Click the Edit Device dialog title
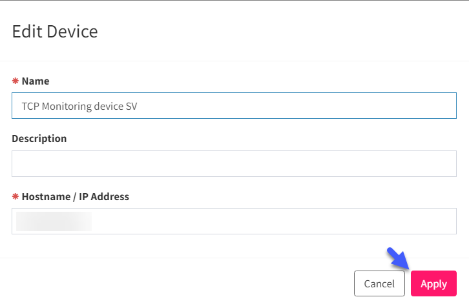The height and width of the screenshot is (308, 469). [x=55, y=31]
